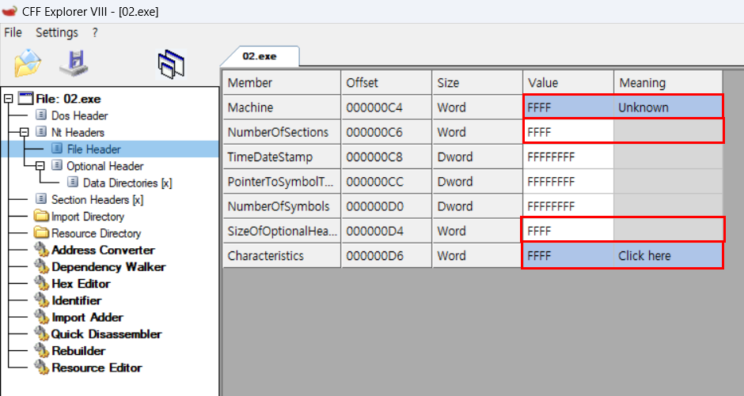Click the Machine value field FFFF
The image size is (744, 396).
[568, 107]
